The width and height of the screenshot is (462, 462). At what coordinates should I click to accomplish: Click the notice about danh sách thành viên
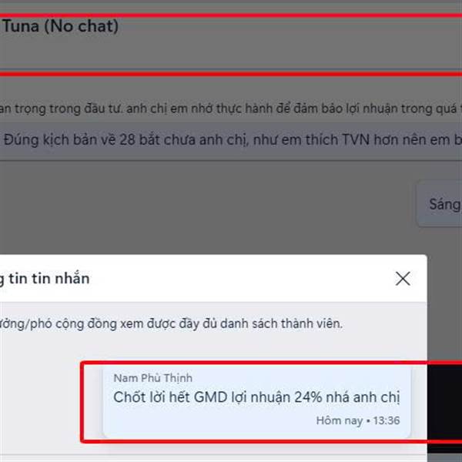click(x=171, y=323)
